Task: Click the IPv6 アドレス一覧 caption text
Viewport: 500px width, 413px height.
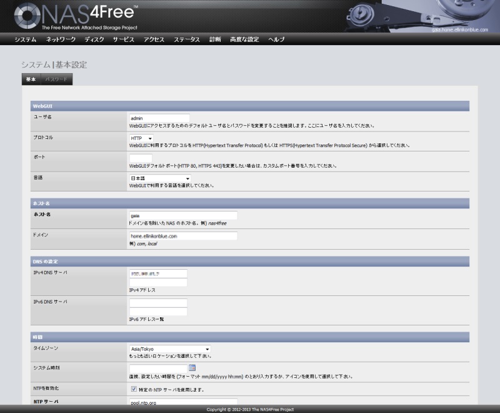Action: tap(146, 319)
